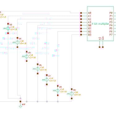Viewport: 116px width, 113px height.
Task: Select the A0 pin label
Action: pos(89,13)
